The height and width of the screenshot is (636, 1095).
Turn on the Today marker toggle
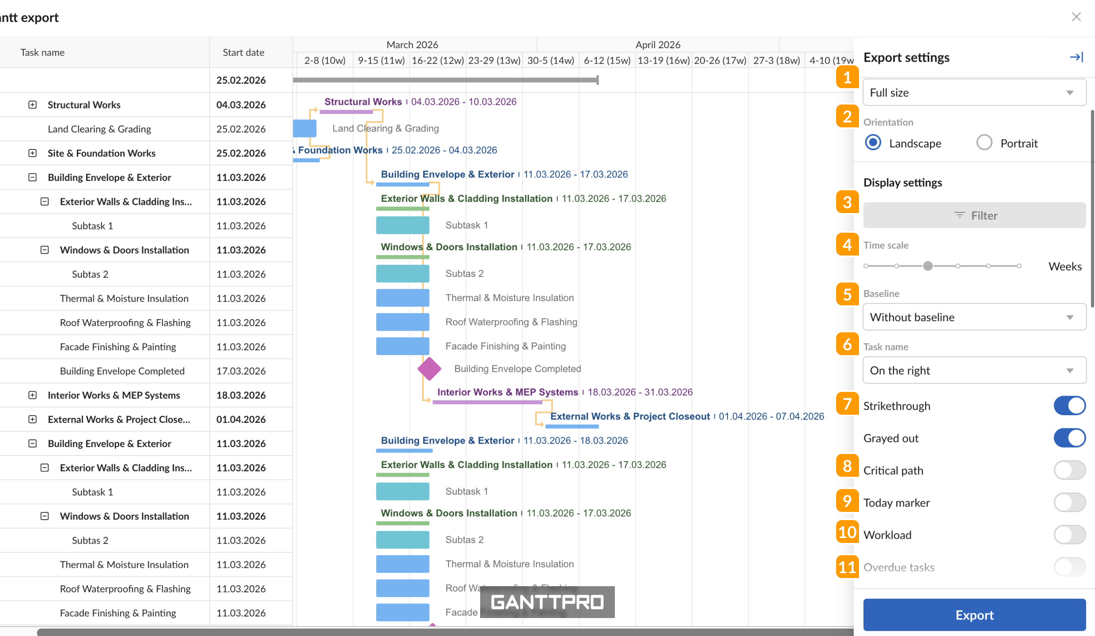1069,502
